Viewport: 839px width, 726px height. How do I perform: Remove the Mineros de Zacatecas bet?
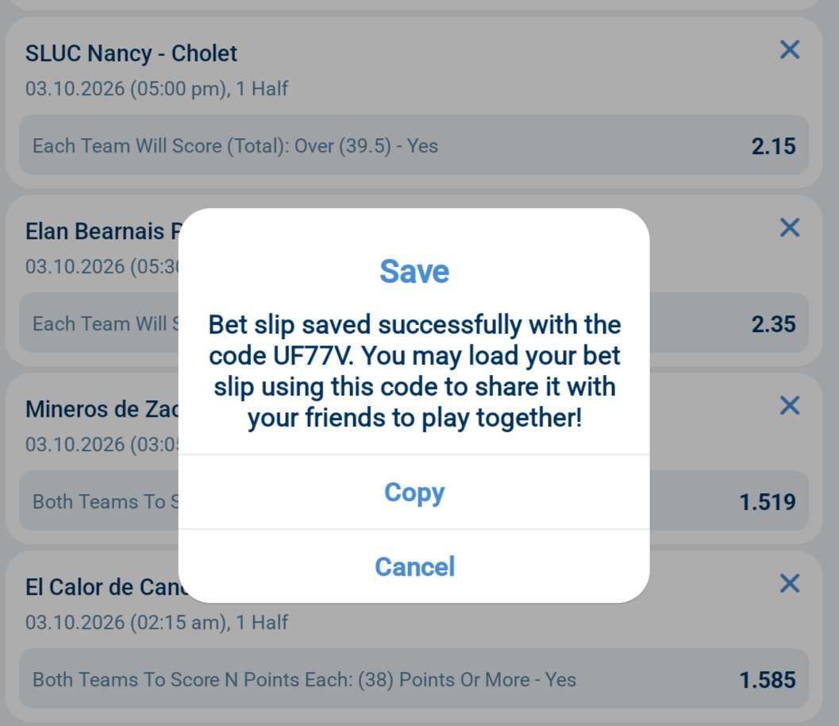point(789,405)
